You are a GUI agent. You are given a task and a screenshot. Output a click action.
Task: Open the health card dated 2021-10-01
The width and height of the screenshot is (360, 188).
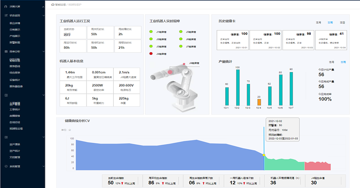pyautogui.click(x=232, y=40)
